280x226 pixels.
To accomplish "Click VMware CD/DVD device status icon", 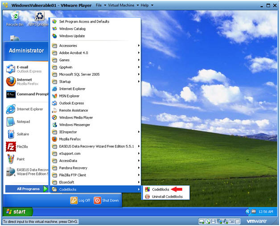I will click(x=208, y=222).
